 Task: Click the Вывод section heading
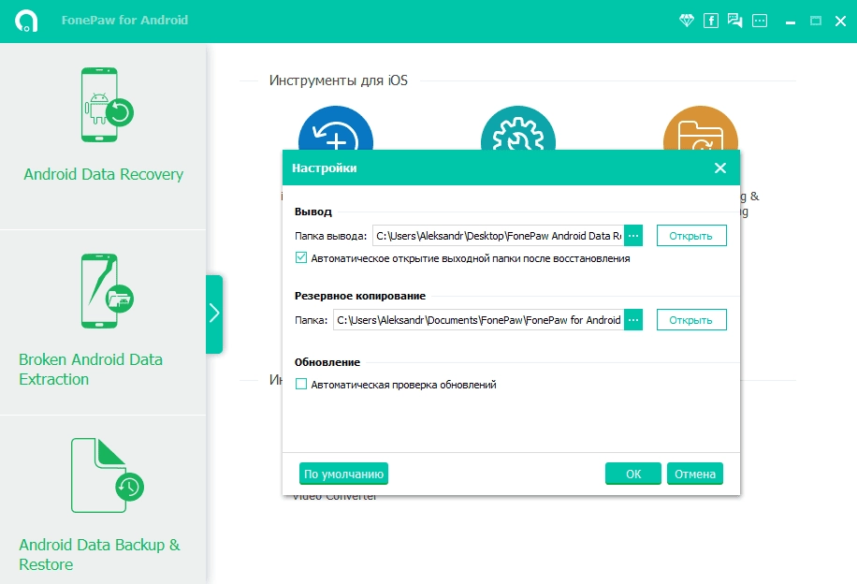pyautogui.click(x=313, y=212)
